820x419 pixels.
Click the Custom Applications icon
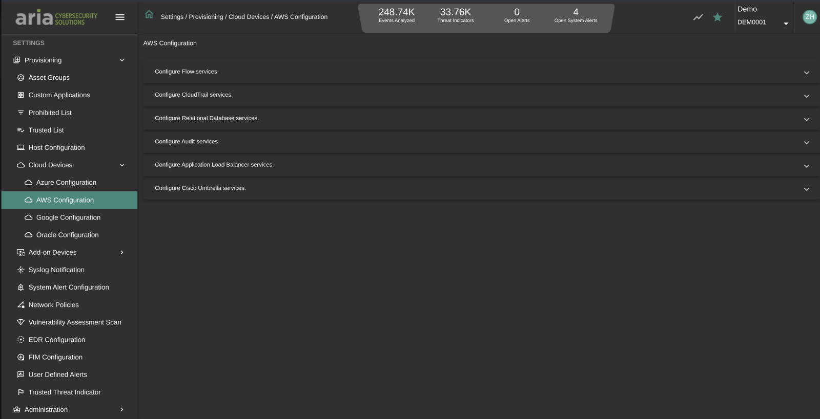click(21, 95)
